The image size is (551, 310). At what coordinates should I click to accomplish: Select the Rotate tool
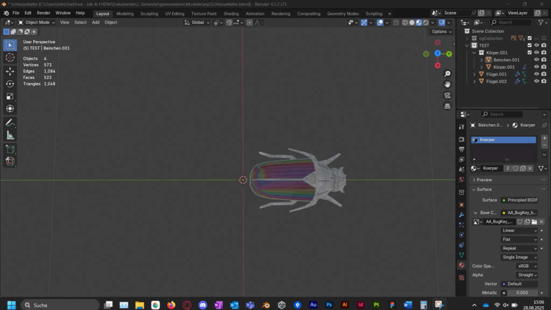tap(10, 83)
